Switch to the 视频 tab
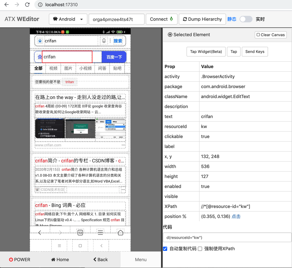Image resolution: width=292 pixels, height=268 pixels. (x=53, y=68)
